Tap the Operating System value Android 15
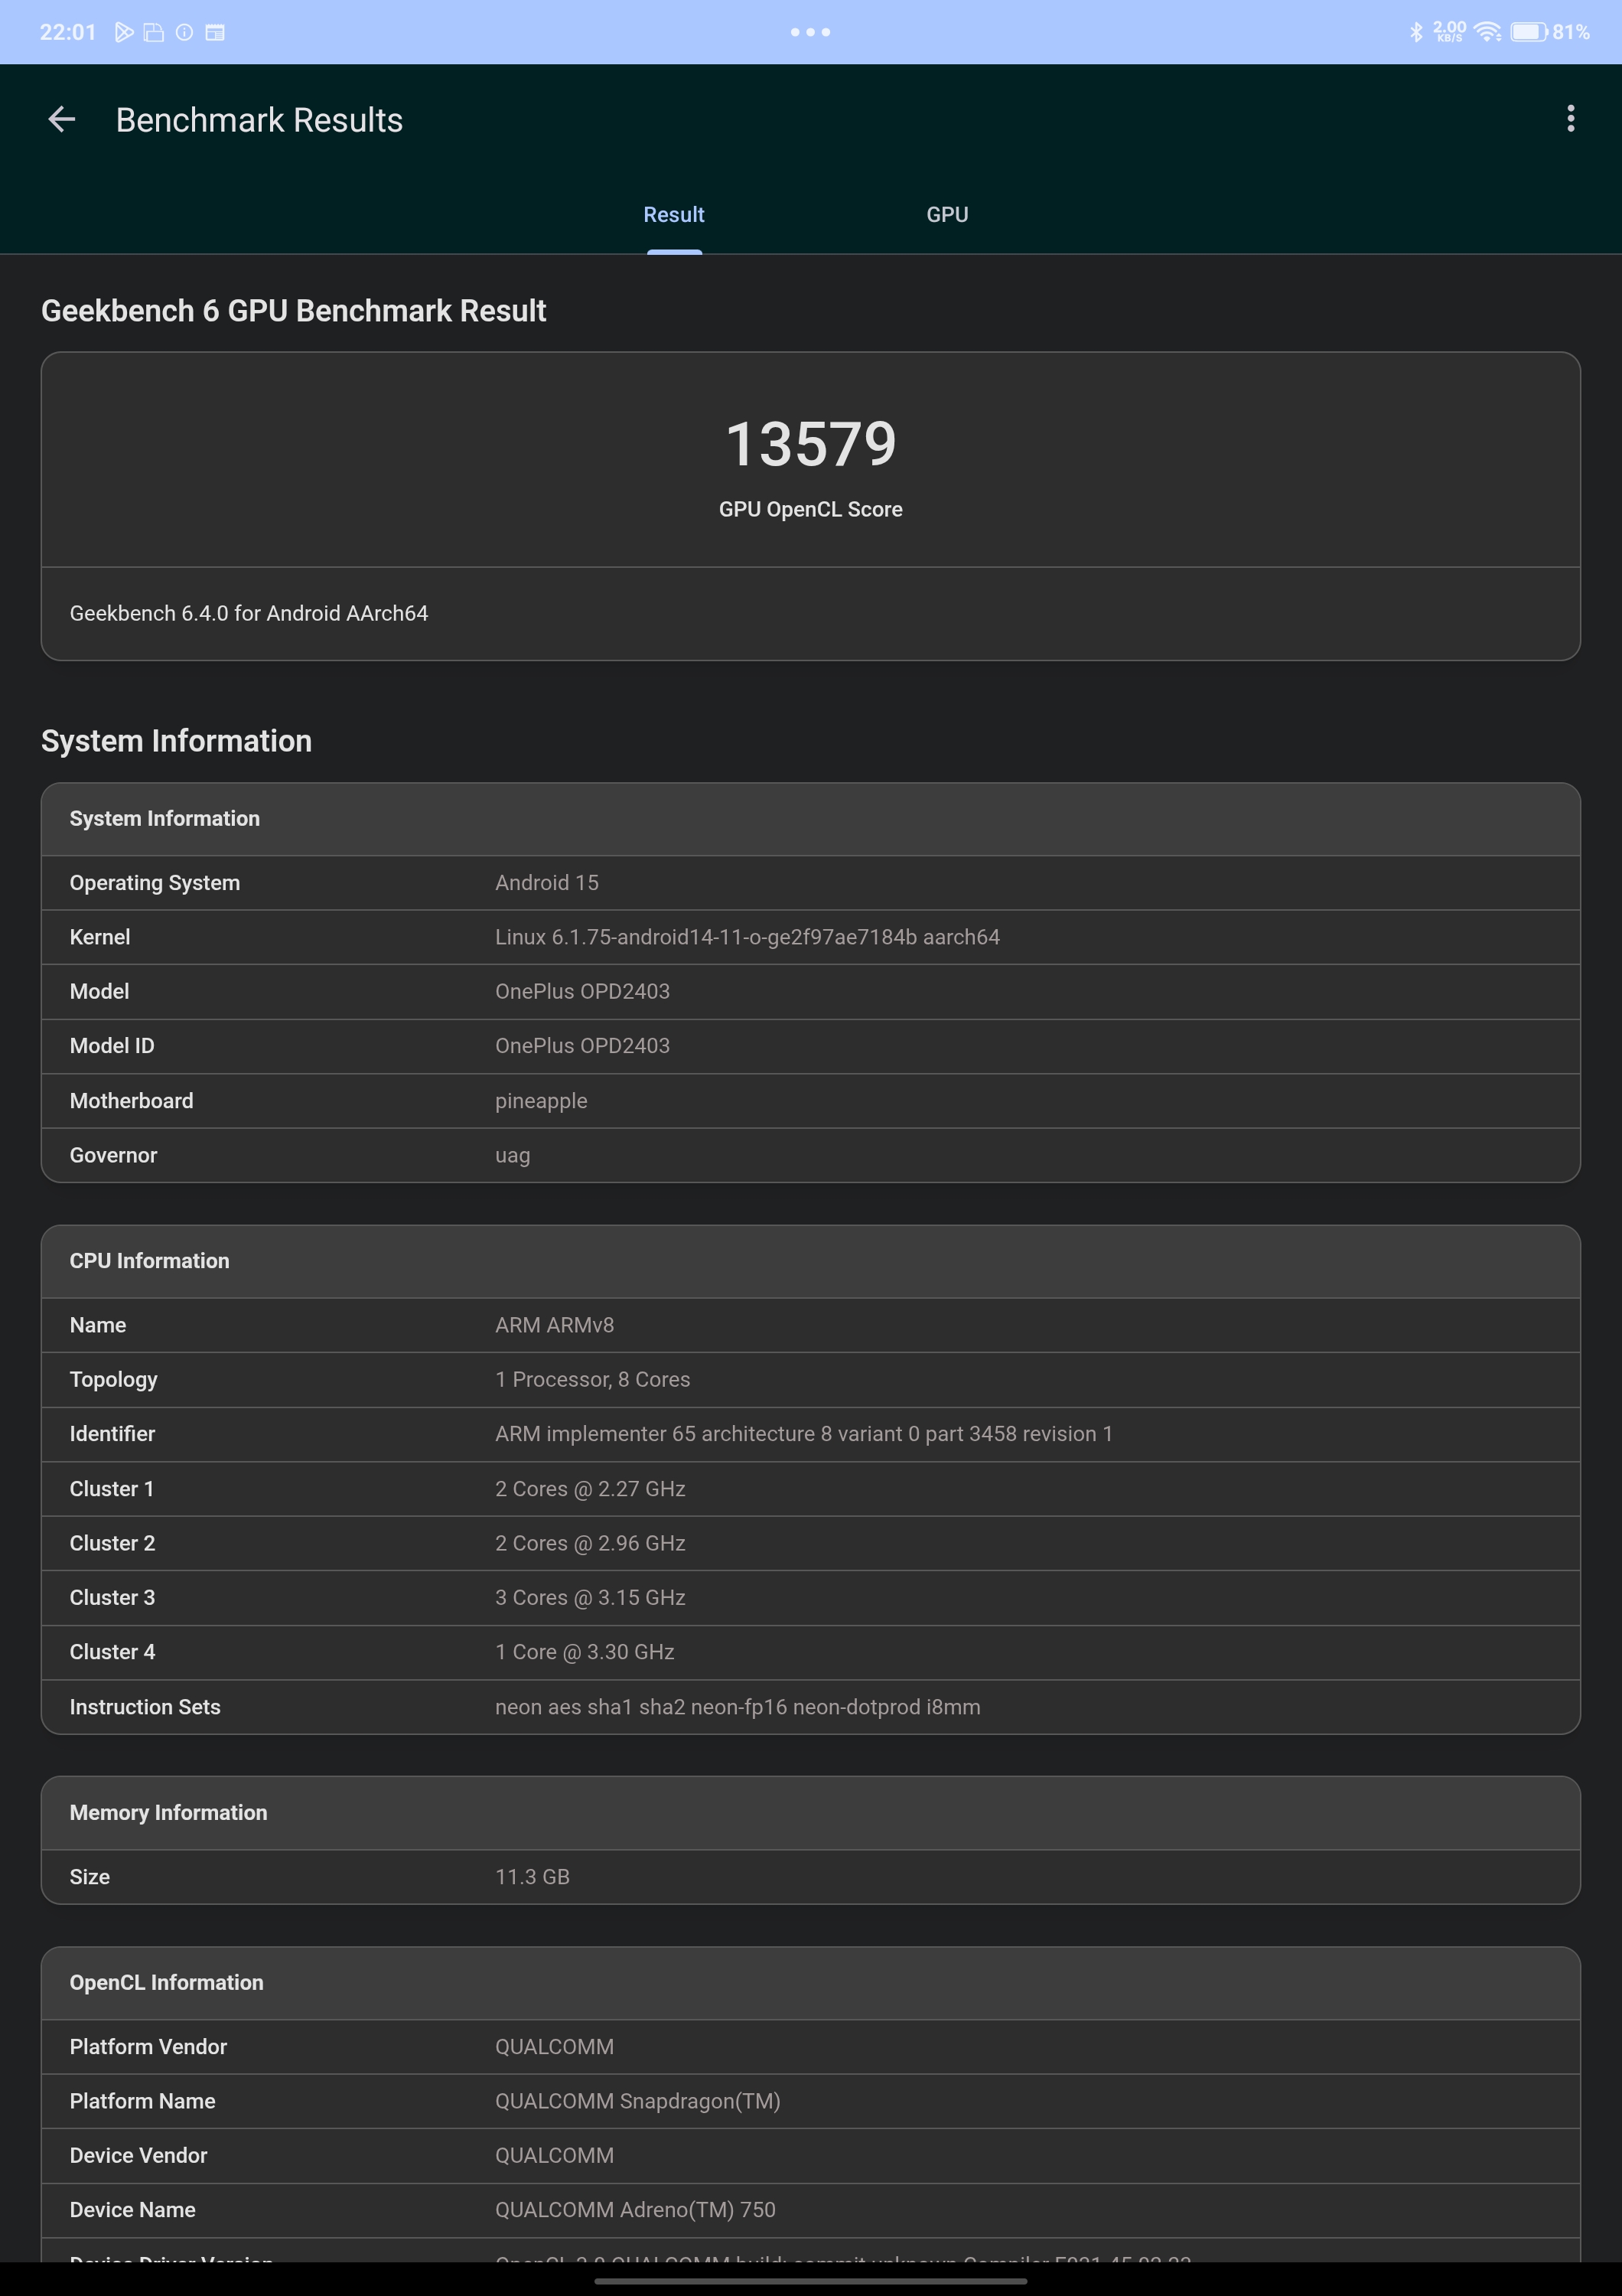The width and height of the screenshot is (1622, 2296). point(547,883)
